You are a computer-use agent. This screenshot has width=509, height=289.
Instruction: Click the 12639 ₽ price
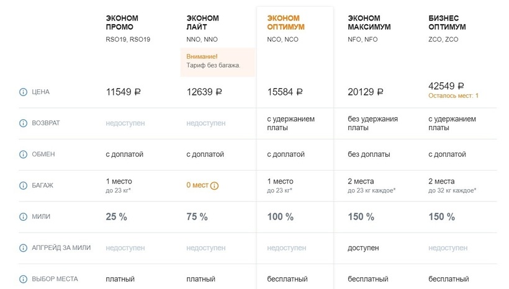(x=204, y=92)
